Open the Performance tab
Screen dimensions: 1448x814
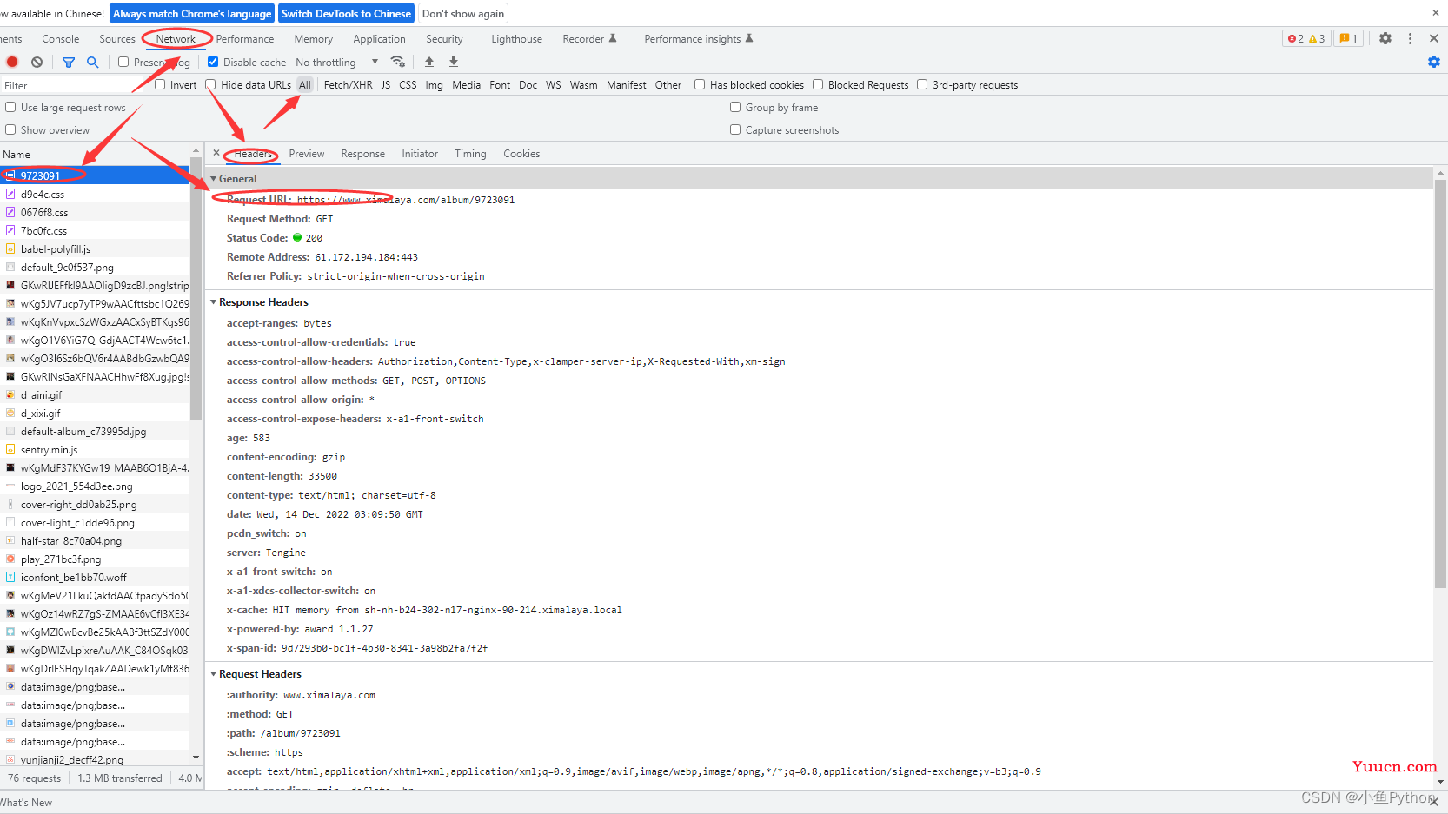(245, 38)
